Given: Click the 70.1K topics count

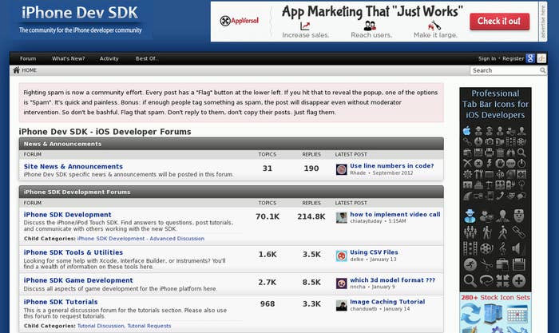Looking at the screenshot, I should click(x=268, y=216).
